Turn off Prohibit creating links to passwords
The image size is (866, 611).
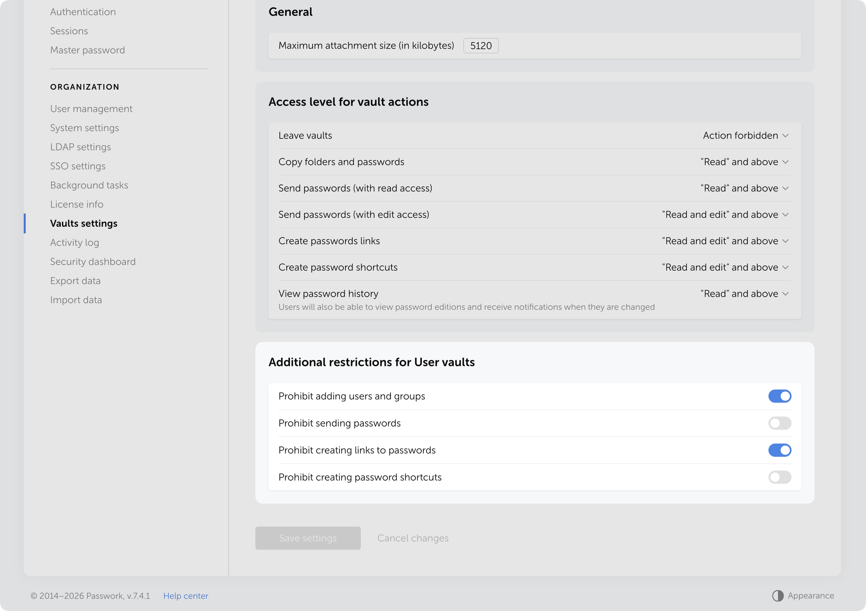(x=779, y=450)
